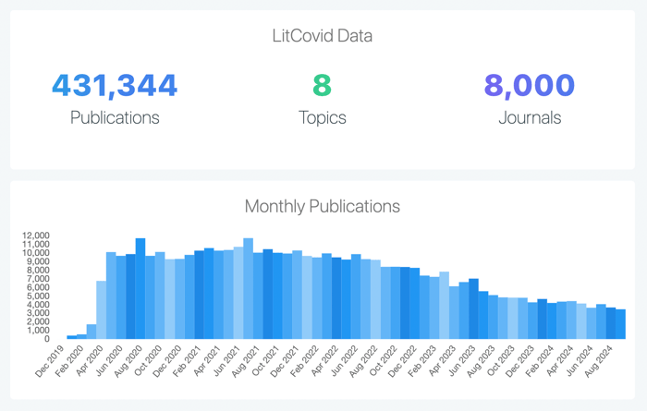Click the Aug 2020 x-axis label
This screenshot has height=411, width=647.
click(128, 361)
